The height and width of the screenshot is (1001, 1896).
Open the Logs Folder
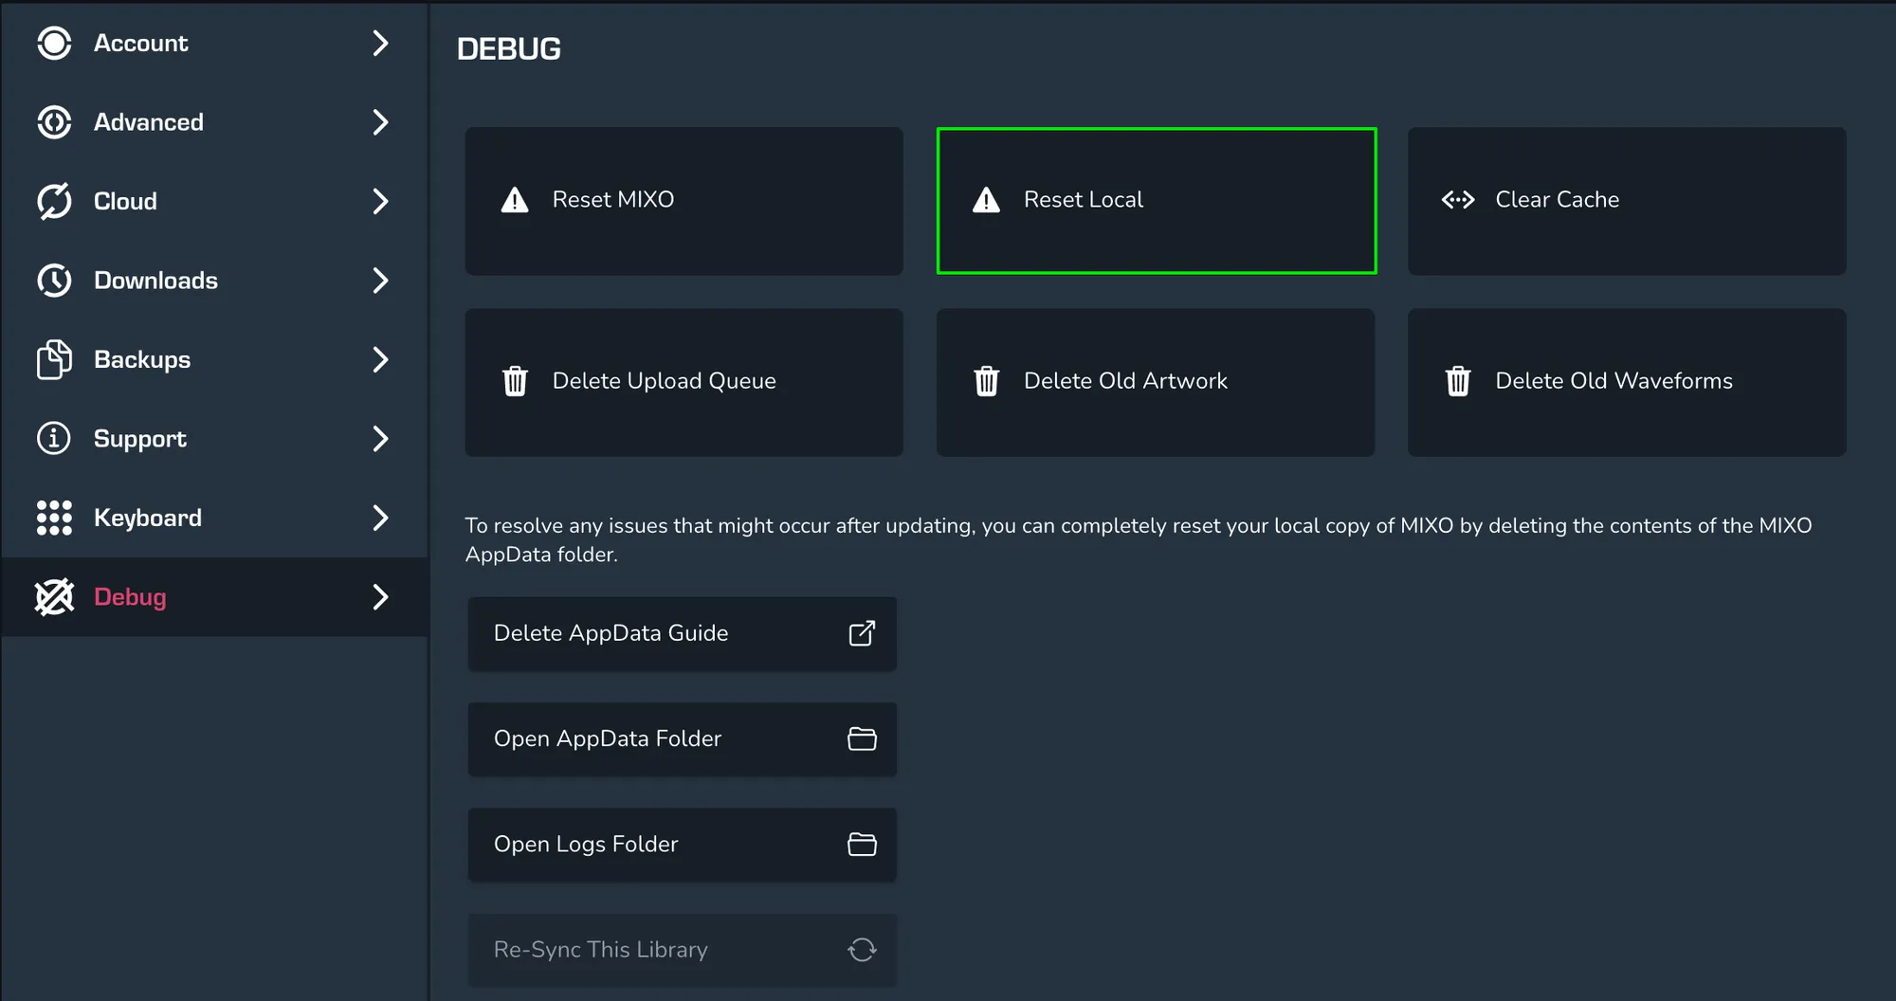[x=681, y=845]
